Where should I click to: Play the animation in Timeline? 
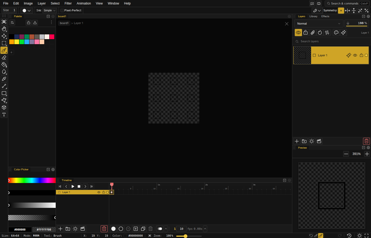73,186
